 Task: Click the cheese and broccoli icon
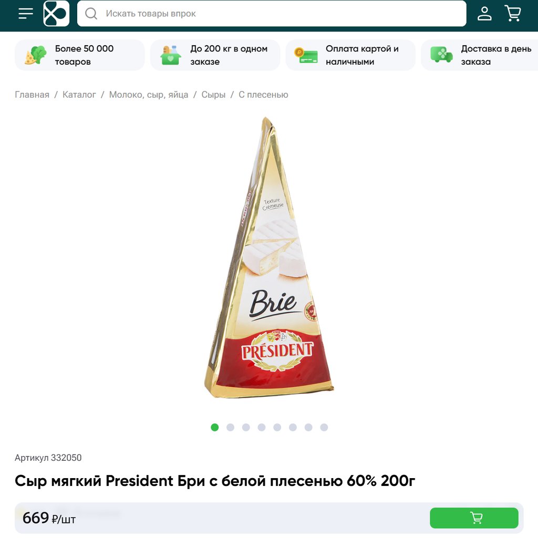[35, 55]
